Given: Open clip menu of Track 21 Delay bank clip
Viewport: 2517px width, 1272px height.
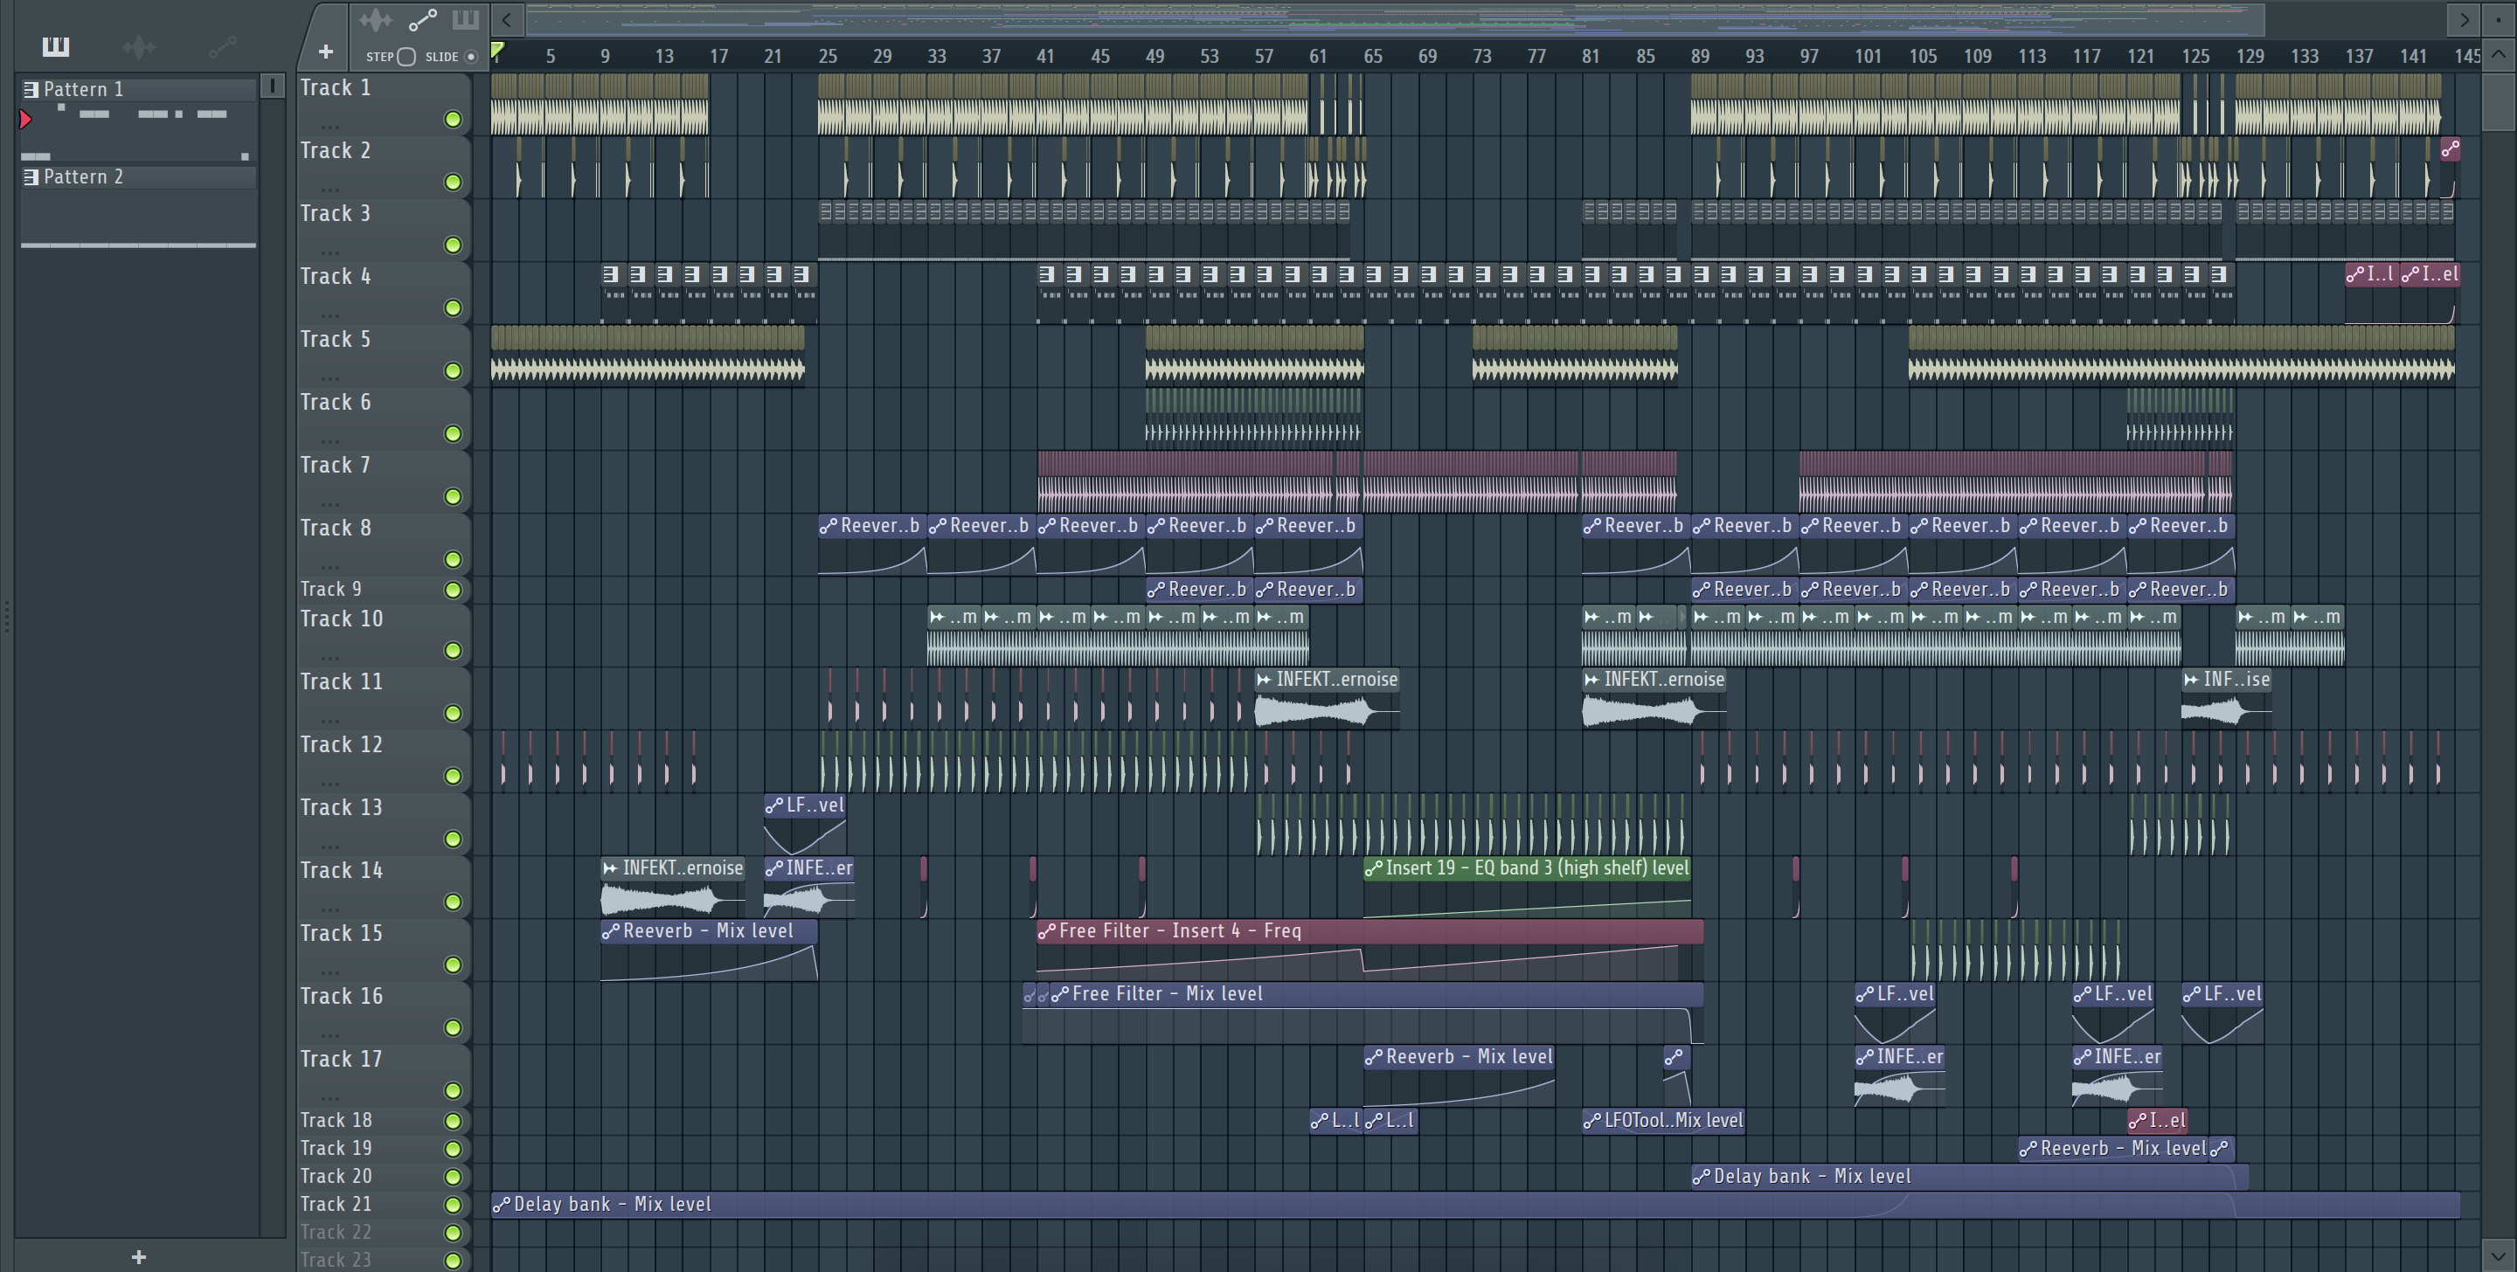Looking at the screenshot, I should pyautogui.click(x=502, y=1205).
